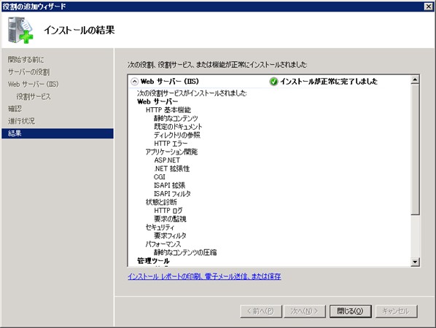Click the ISAPI 拡張 entry
The image size is (436, 328).
[169, 185]
